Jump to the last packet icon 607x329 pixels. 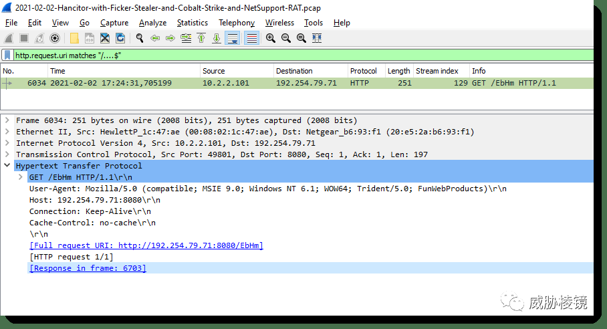[217, 38]
